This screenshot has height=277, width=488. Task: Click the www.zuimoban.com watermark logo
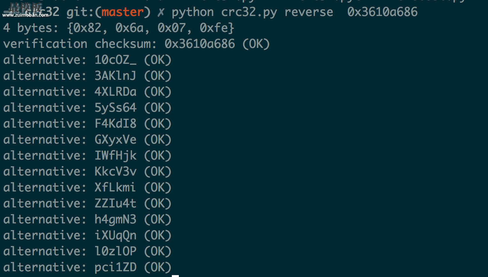[x=26, y=10]
